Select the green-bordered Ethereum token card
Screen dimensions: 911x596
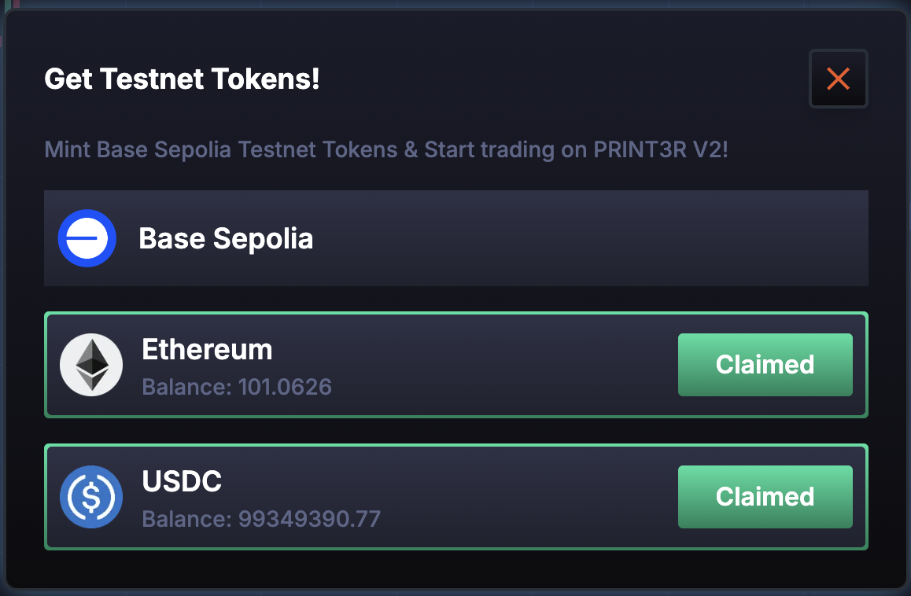coord(456,365)
